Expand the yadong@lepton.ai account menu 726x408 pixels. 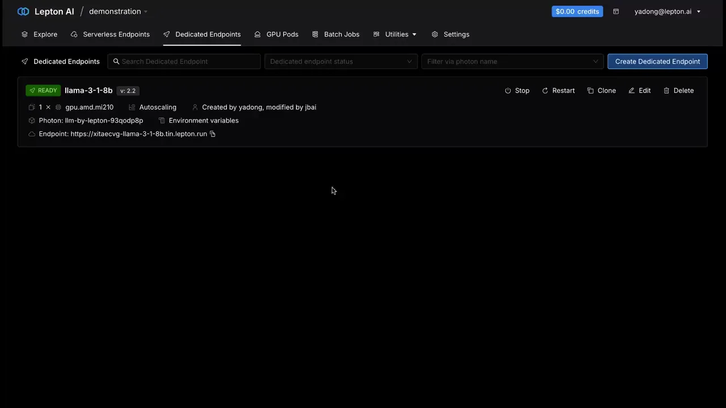(x=668, y=11)
